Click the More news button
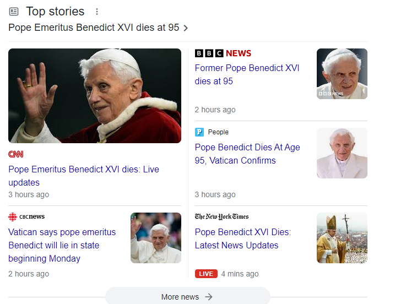406x304 pixels. tap(188, 296)
